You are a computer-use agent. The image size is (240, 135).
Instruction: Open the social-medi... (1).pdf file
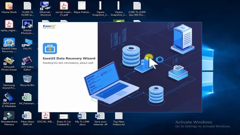[x=64, y=9]
